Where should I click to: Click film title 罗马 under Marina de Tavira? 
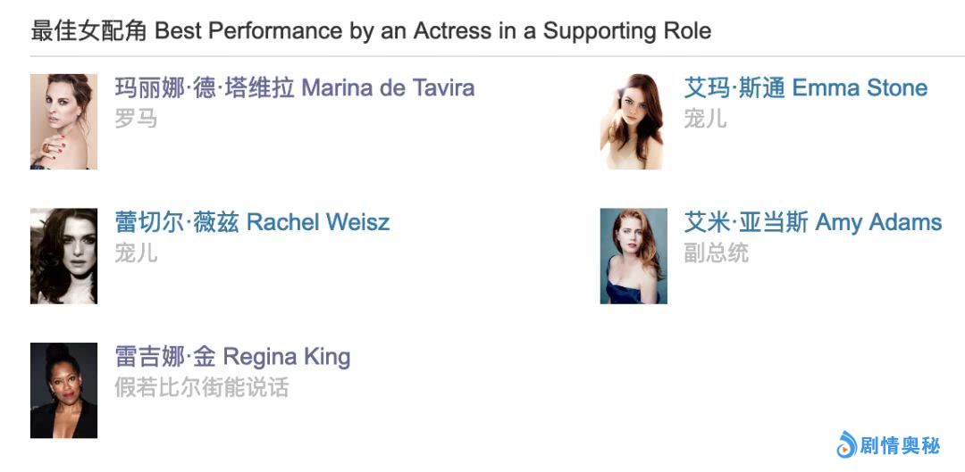[136, 119]
